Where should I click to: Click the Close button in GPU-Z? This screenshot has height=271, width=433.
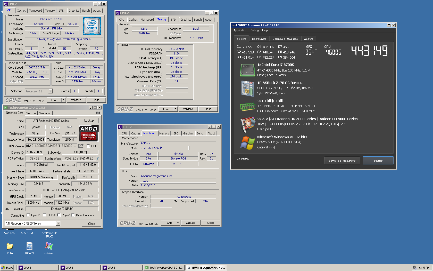pyautogui.click(x=91, y=224)
